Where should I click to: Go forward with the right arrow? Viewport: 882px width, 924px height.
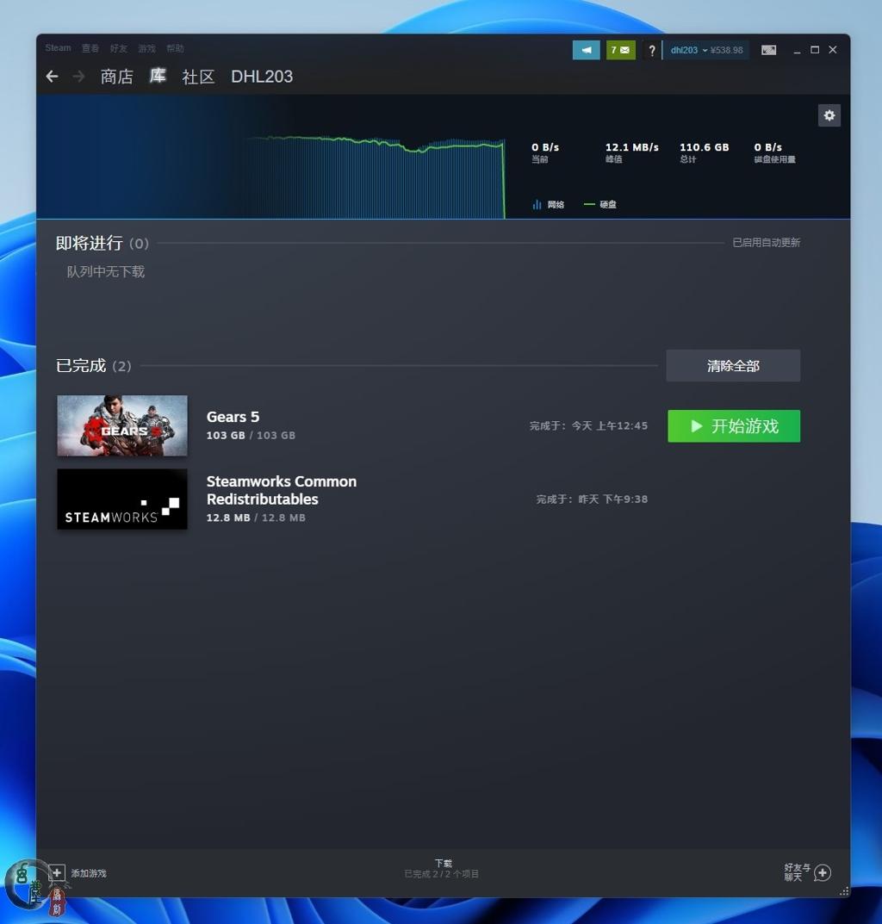78,76
